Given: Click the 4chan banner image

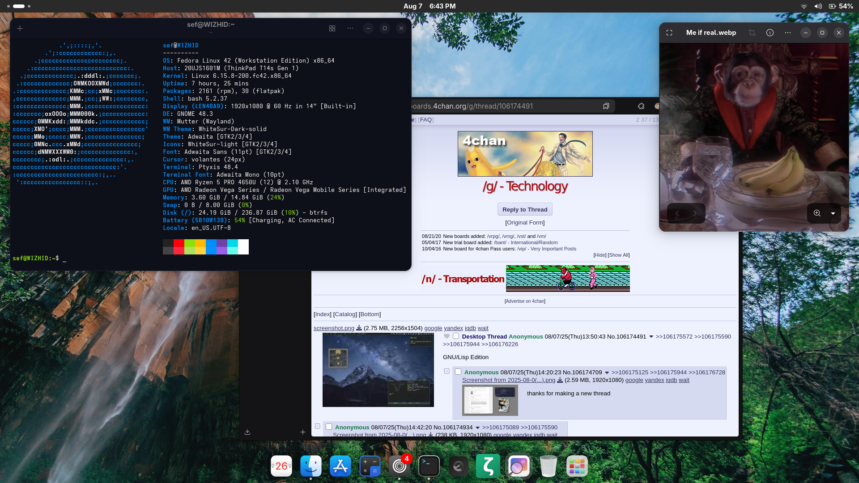Looking at the screenshot, I should pyautogui.click(x=525, y=154).
